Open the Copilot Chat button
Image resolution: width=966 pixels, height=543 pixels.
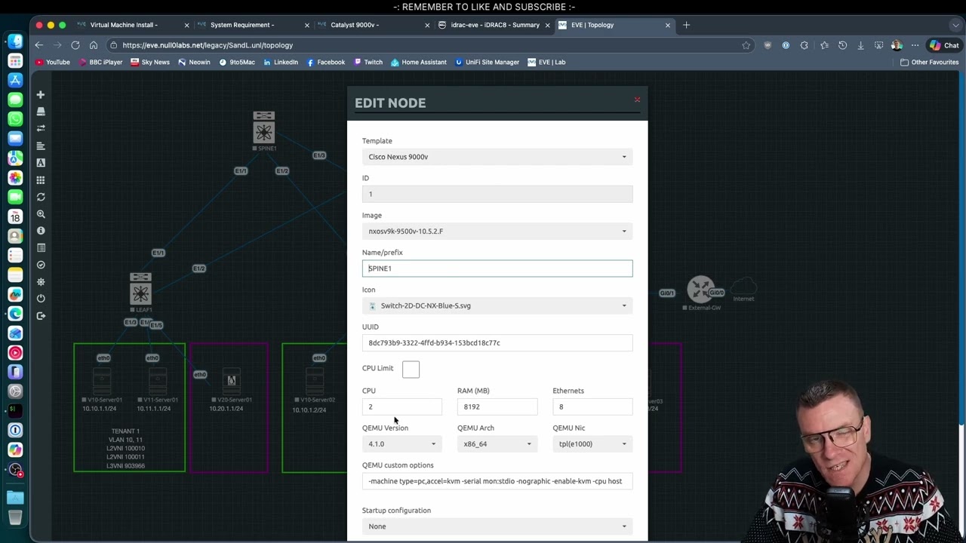pos(945,45)
